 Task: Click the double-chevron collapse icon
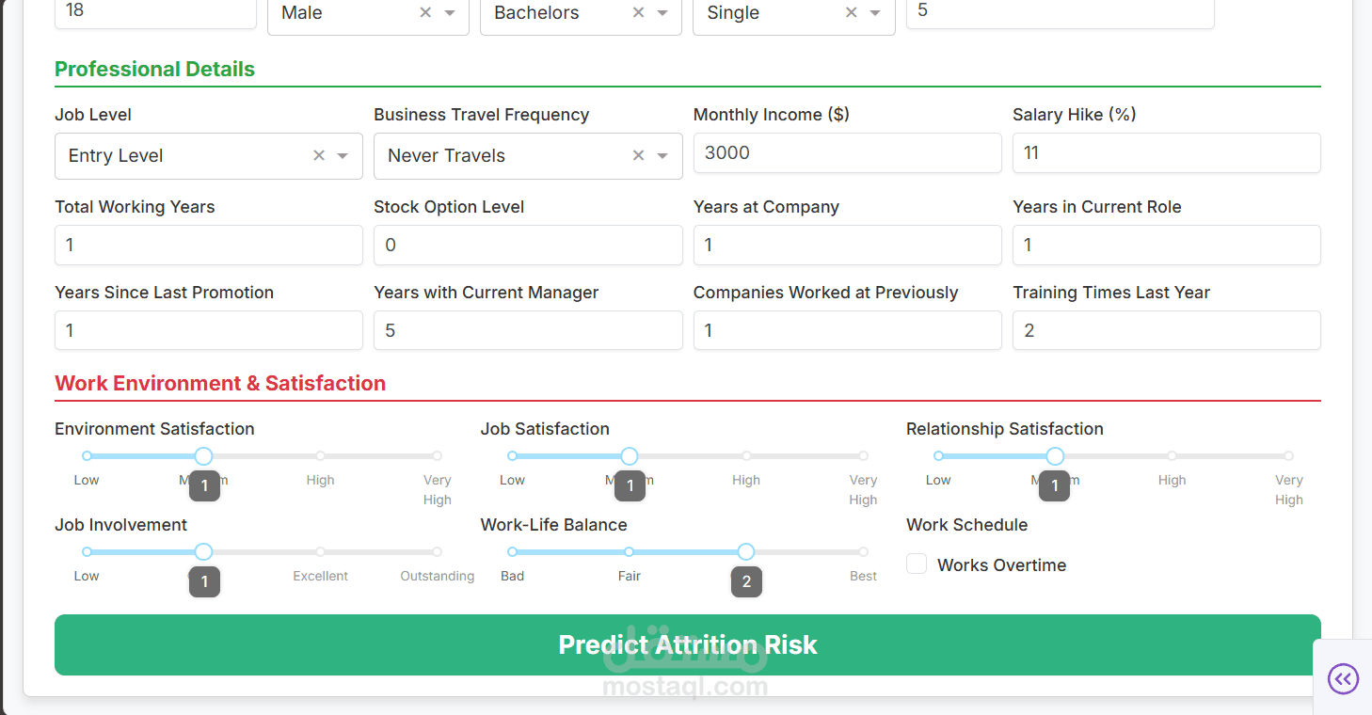(x=1343, y=678)
